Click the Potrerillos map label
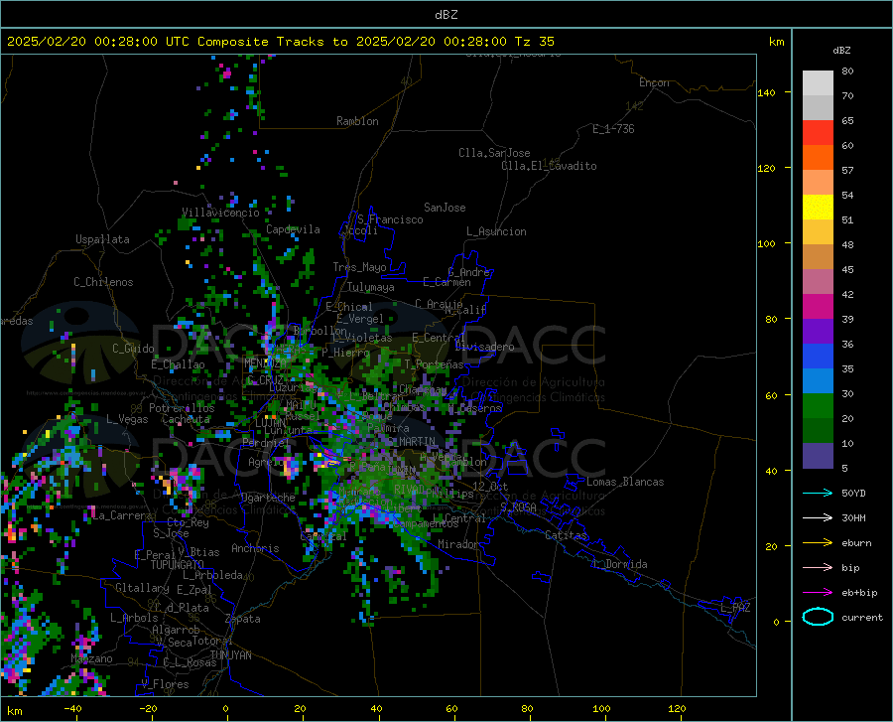The image size is (893, 722). (x=182, y=408)
